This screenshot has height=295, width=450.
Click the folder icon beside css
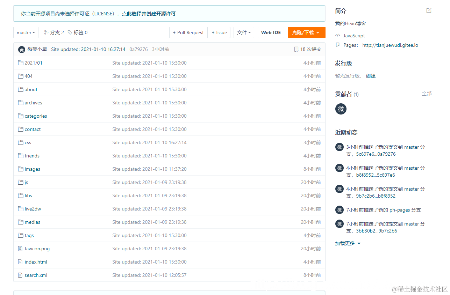click(21, 142)
